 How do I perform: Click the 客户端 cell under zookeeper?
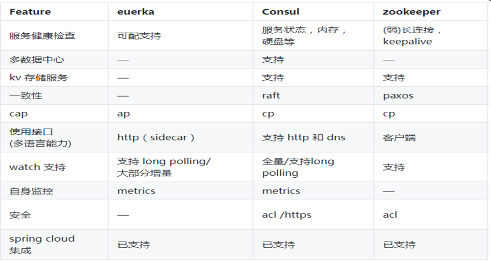tap(399, 137)
